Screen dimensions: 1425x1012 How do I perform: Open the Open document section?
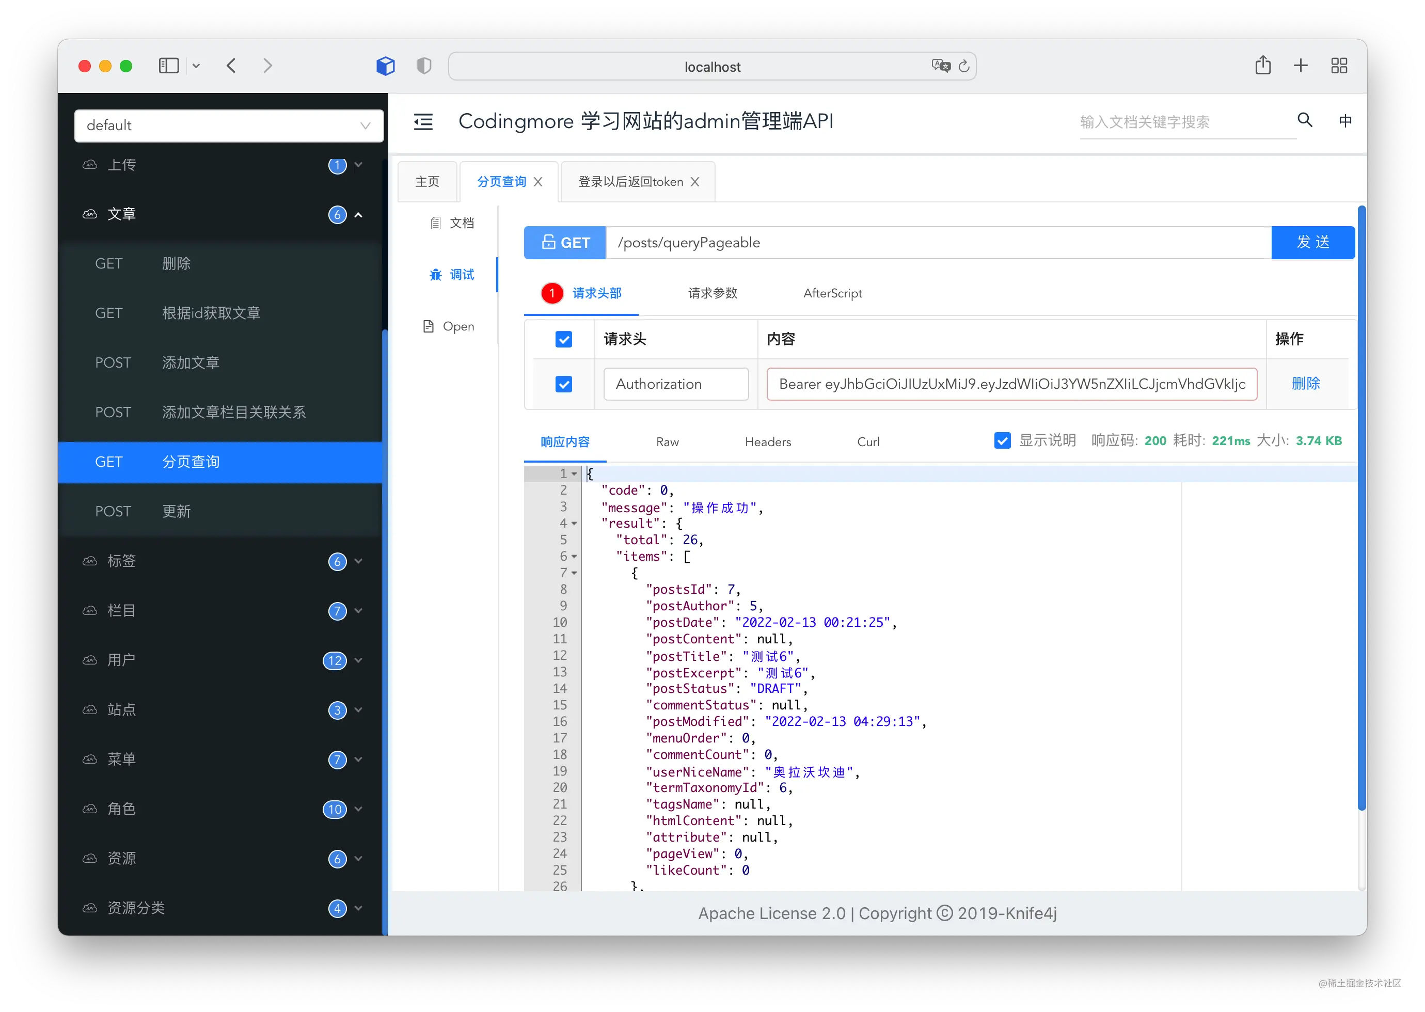tap(449, 326)
